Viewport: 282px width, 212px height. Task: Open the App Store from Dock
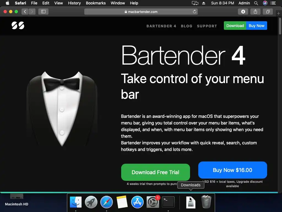tap(137, 202)
